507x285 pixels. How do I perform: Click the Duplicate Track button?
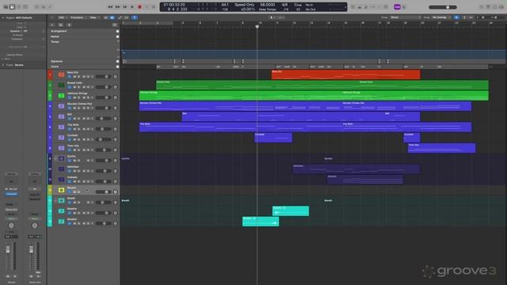pos(60,25)
